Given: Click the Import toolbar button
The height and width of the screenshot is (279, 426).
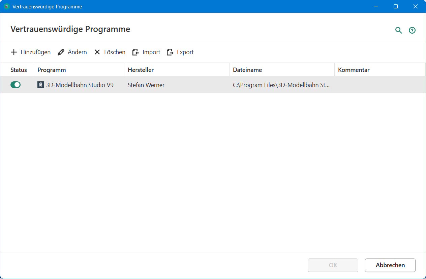Looking at the screenshot, I should (x=146, y=52).
